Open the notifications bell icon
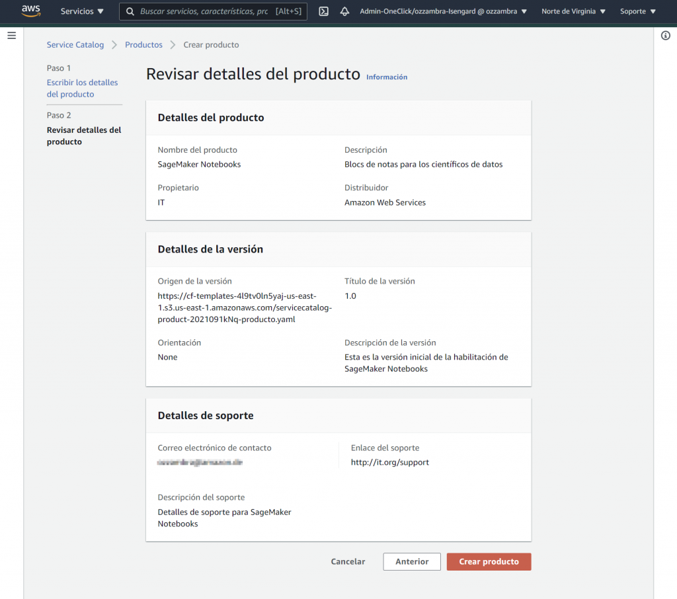 [x=344, y=11]
